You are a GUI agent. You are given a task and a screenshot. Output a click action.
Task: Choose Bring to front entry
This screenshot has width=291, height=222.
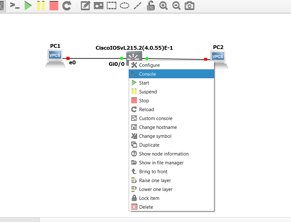tap(171, 172)
